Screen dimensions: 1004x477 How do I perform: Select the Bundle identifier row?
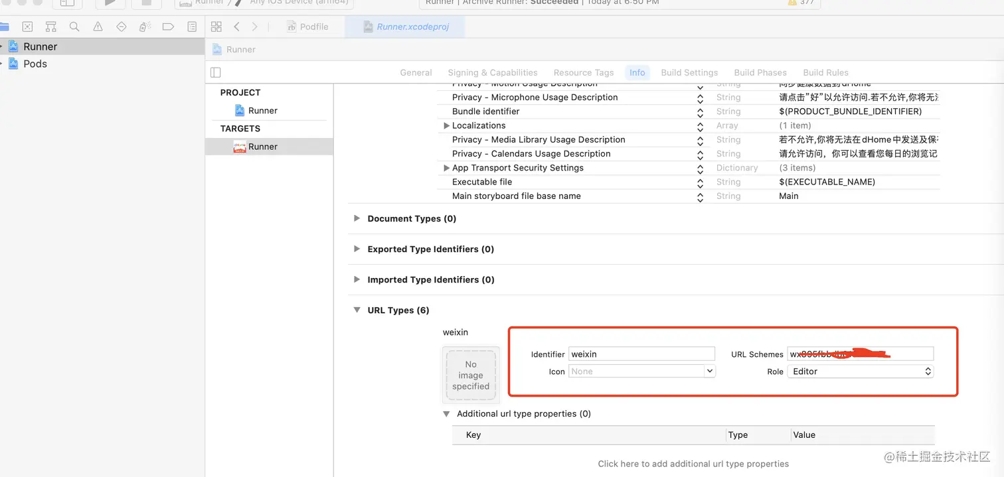click(x=689, y=111)
